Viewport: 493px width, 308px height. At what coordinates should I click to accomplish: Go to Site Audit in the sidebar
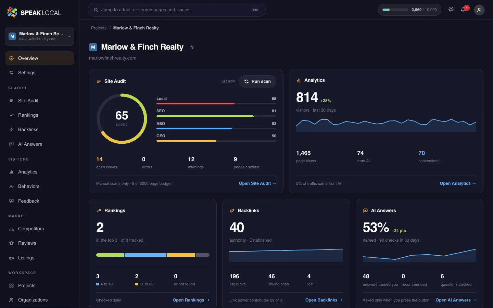point(39,101)
